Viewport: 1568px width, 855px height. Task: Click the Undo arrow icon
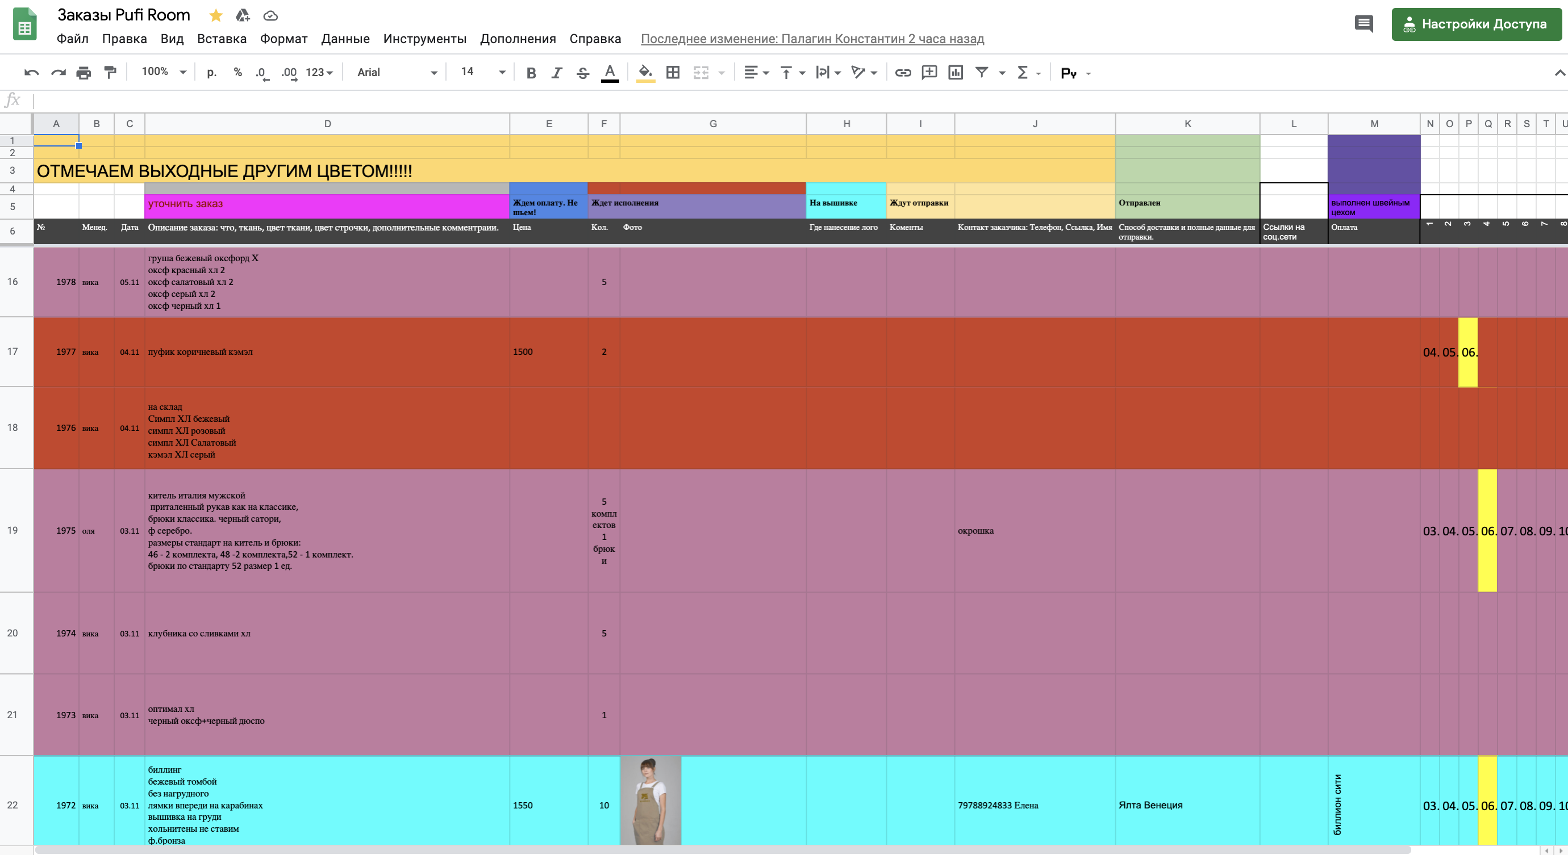(31, 72)
